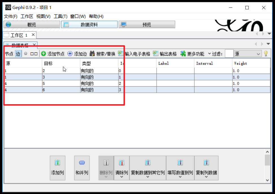
Task: Select target cell 6 in edge row Id 3
Action: tap(61, 90)
